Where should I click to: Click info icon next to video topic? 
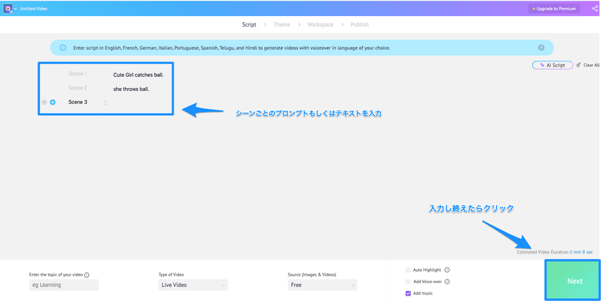pyautogui.click(x=87, y=274)
